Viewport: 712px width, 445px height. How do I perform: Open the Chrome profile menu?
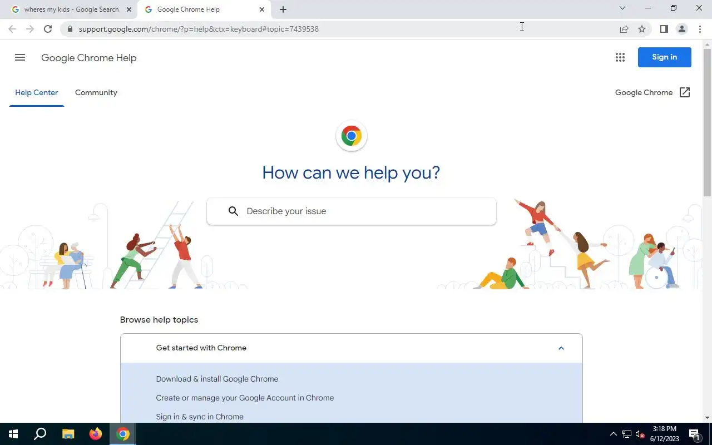click(681, 29)
